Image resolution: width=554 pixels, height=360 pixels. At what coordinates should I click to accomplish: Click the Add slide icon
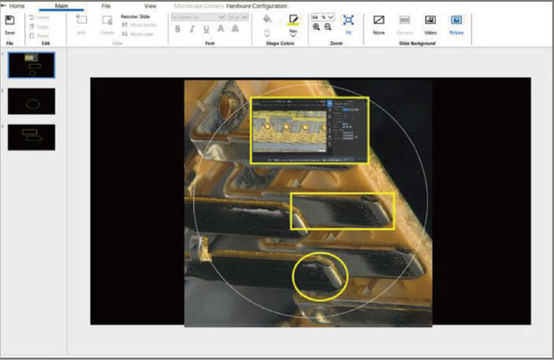(x=81, y=21)
